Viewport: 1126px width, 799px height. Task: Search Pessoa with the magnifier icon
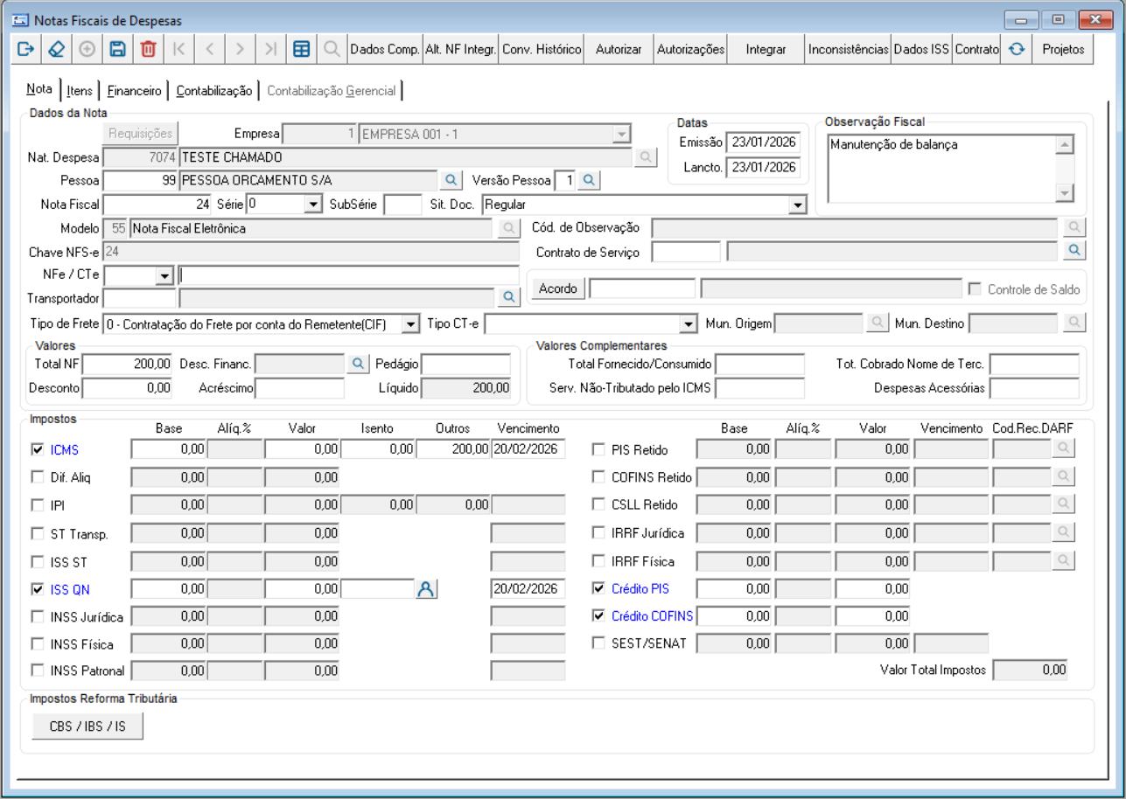(x=450, y=180)
